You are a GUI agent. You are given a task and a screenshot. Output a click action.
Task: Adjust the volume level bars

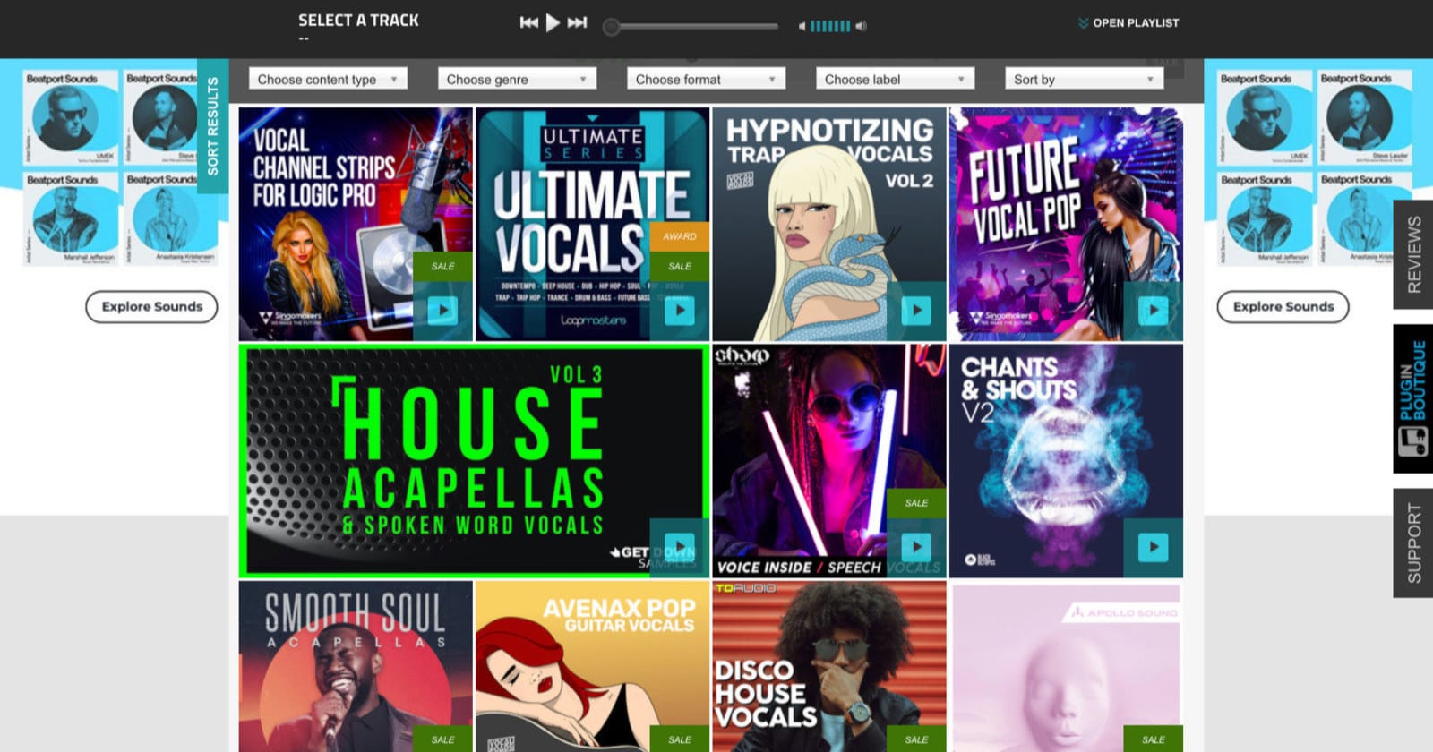[829, 26]
